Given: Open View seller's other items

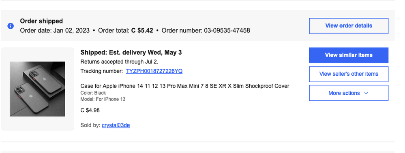Looking at the screenshot, I should point(349,74).
